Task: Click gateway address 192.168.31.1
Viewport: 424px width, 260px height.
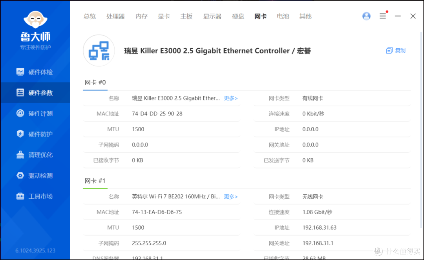Action: coord(318,243)
